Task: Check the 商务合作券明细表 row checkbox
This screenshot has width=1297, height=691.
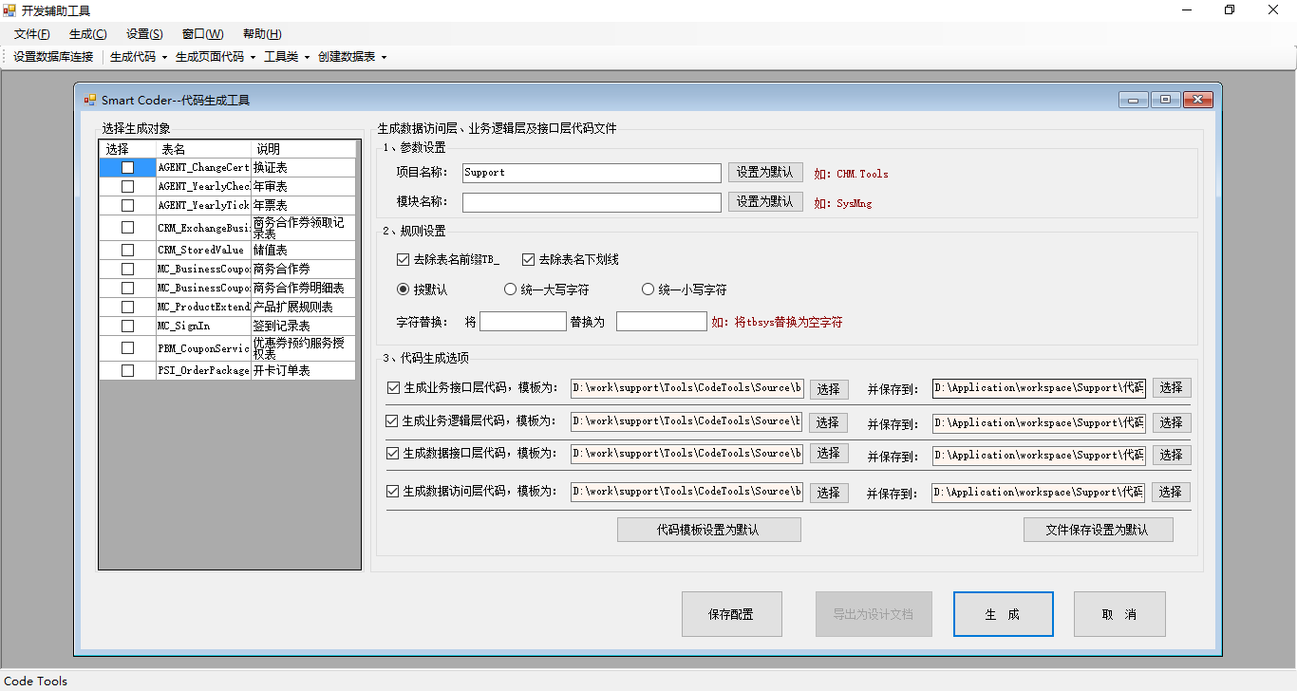Action: coord(127,288)
